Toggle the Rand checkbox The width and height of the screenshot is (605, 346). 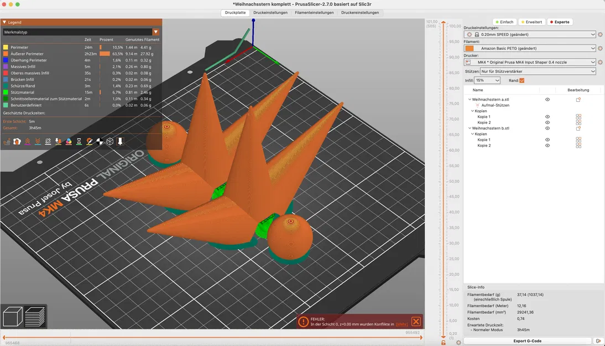(x=522, y=80)
